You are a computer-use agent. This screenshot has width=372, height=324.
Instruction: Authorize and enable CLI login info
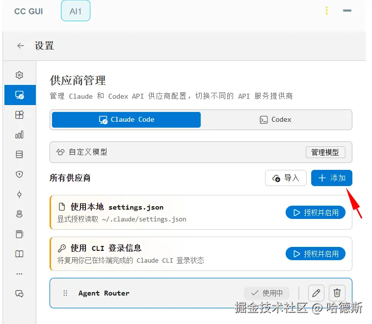[x=315, y=254]
